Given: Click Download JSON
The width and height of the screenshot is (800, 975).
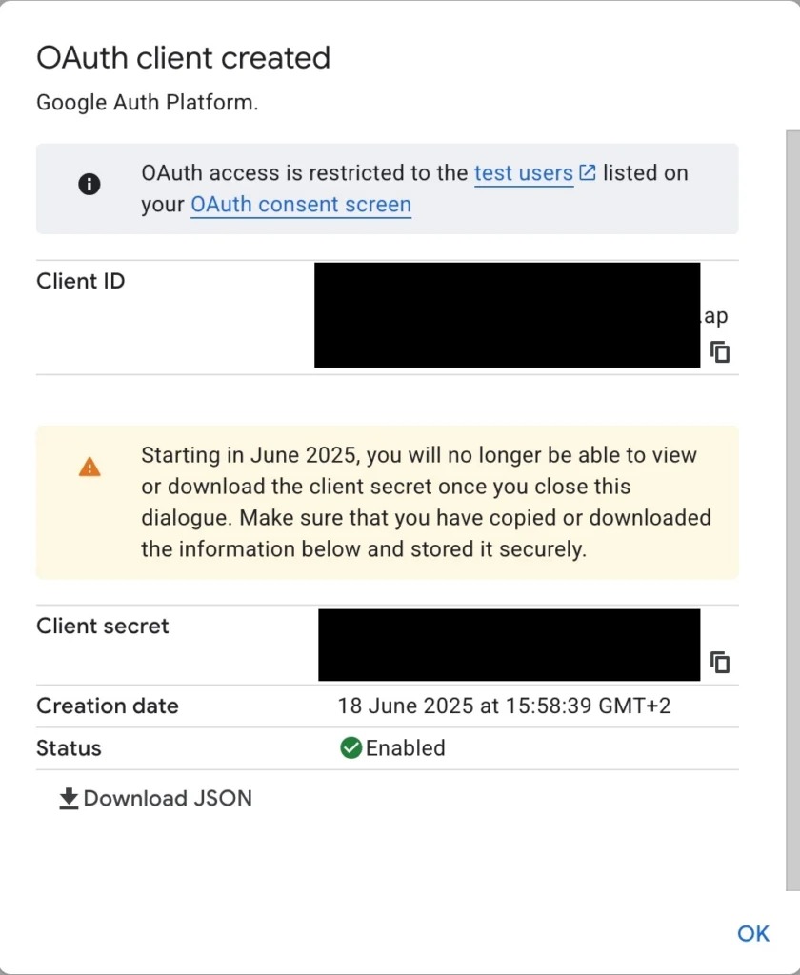Looking at the screenshot, I should click(x=155, y=799).
